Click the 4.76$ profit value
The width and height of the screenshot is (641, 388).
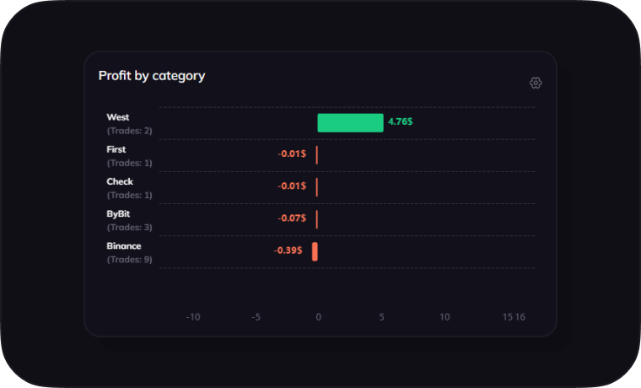(x=401, y=122)
